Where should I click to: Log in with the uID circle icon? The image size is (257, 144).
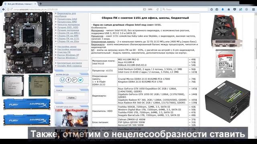[x=62, y=80]
